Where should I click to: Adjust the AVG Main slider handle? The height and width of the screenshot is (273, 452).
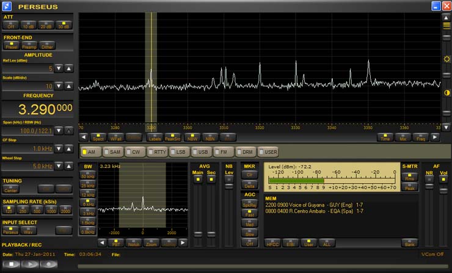pyautogui.click(x=198, y=234)
